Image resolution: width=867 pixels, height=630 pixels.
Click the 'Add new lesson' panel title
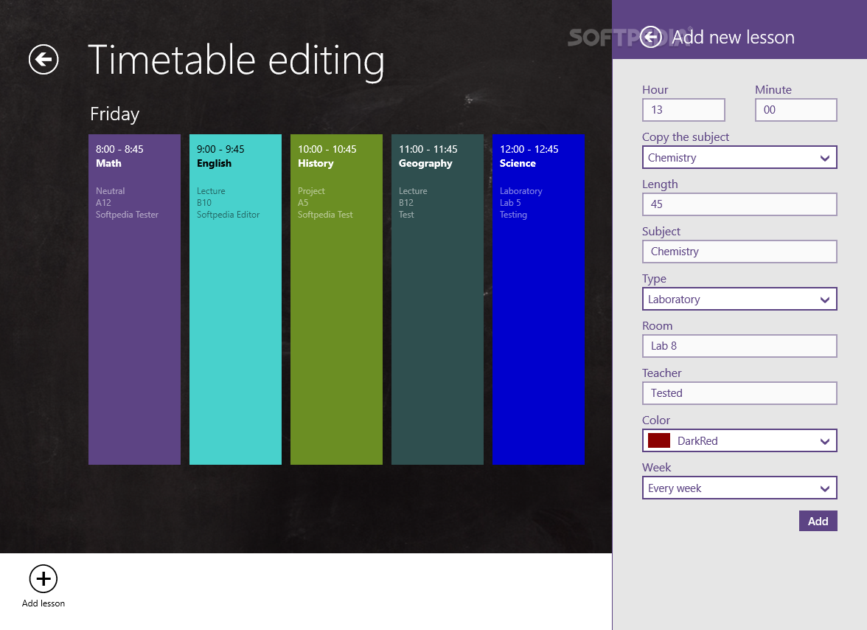(733, 38)
